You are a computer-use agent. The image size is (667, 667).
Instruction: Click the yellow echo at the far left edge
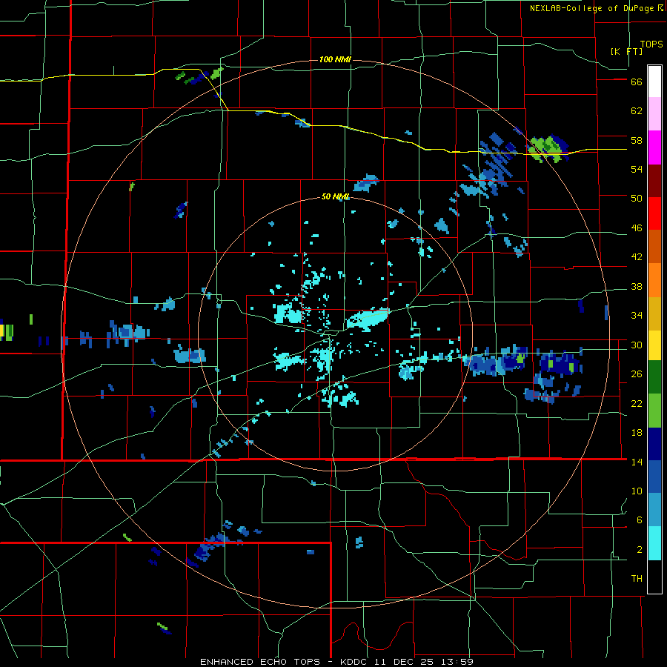coord(2,331)
